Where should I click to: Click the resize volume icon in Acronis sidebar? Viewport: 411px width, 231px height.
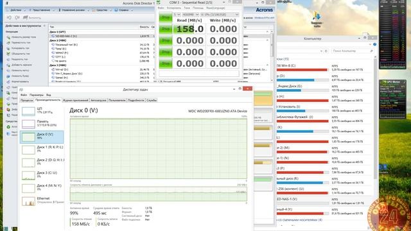(x=8, y=37)
